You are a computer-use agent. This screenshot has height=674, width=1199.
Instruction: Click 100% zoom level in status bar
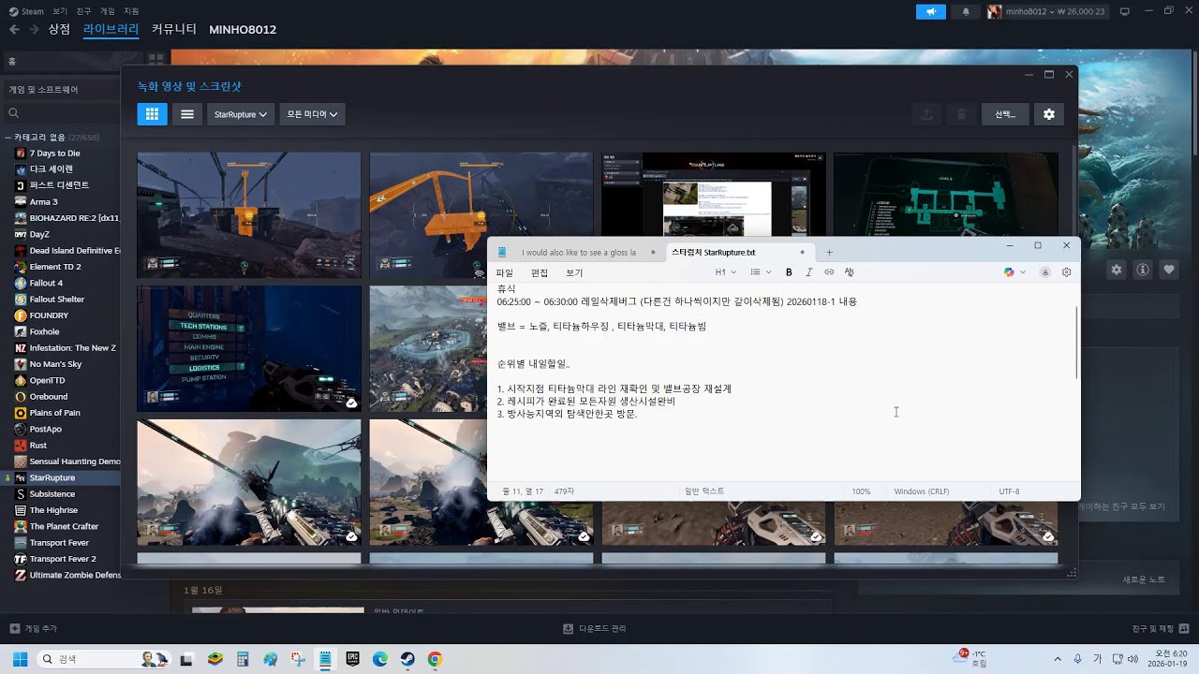(x=861, y=491)
